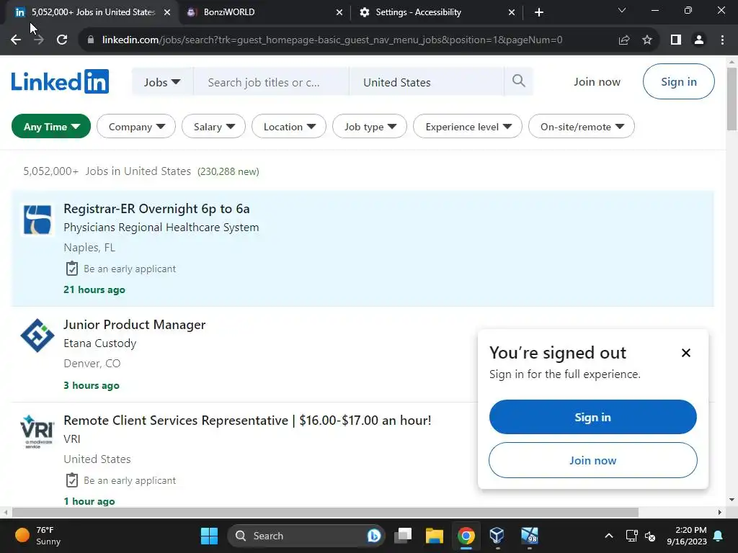Image resolution: width=738 pixels, height=553 pixels.
Task: Click VRI company logo
Action: (x=37, y=431)
